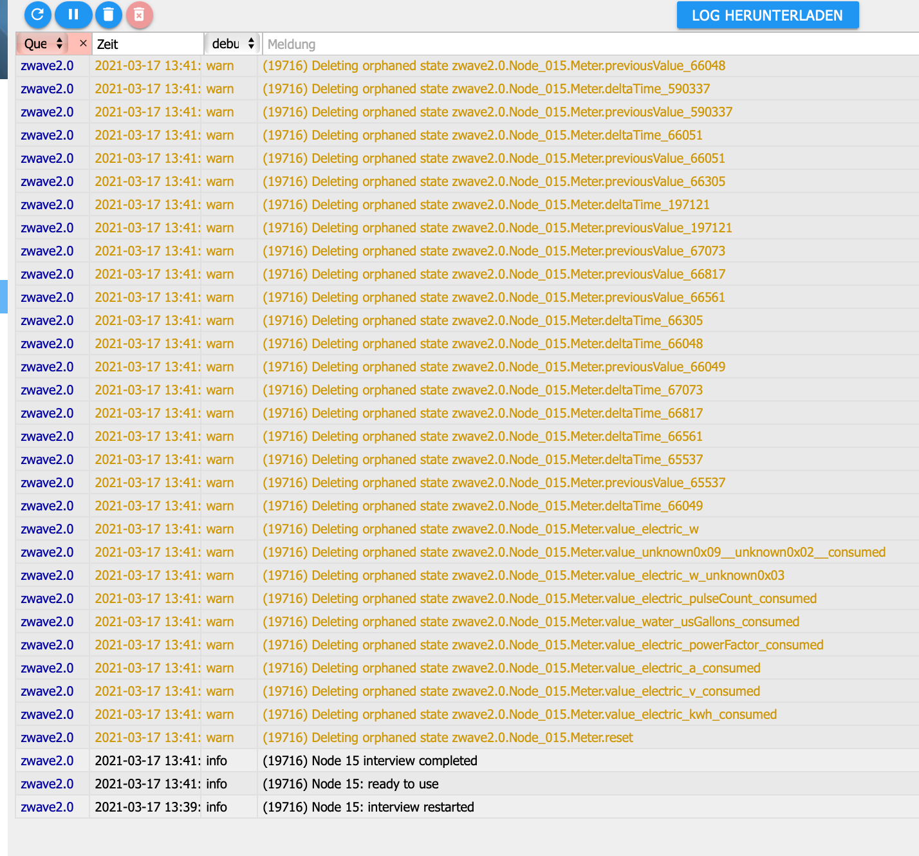Click message ending in deltaTime_66561
919x856 pixels.
(483, 436)
